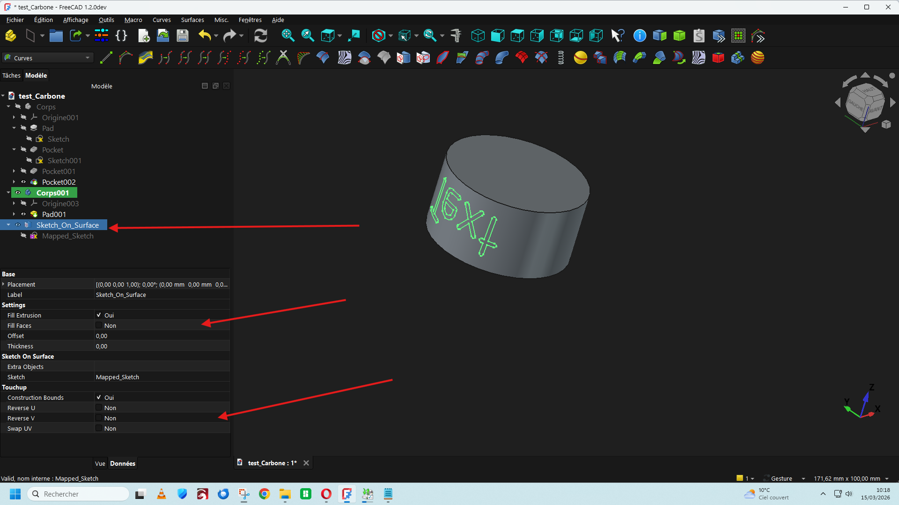Screen dimensions: 899x505
Task: Expand the Placement property row
Action: click(3, 284)
